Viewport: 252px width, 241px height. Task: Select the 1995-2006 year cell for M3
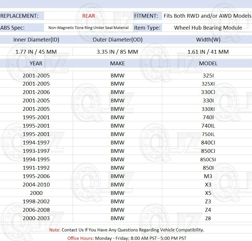click(36, 176)
